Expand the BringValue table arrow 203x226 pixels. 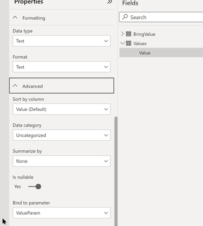(x=122, y=34)
